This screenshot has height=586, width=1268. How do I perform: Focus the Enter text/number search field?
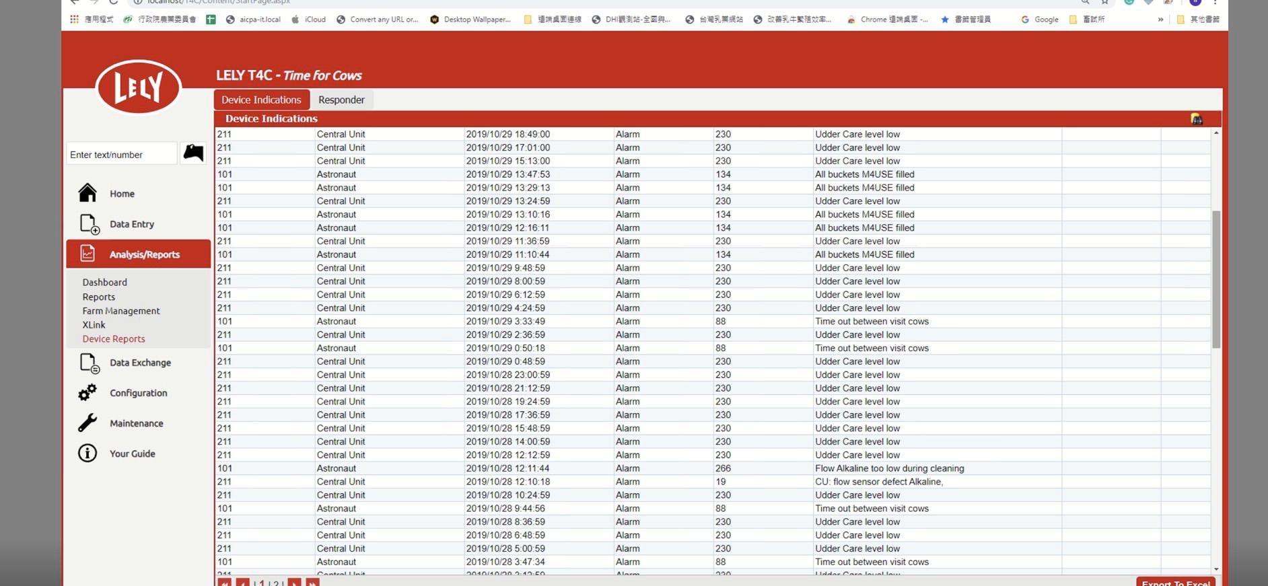(122, 154)
